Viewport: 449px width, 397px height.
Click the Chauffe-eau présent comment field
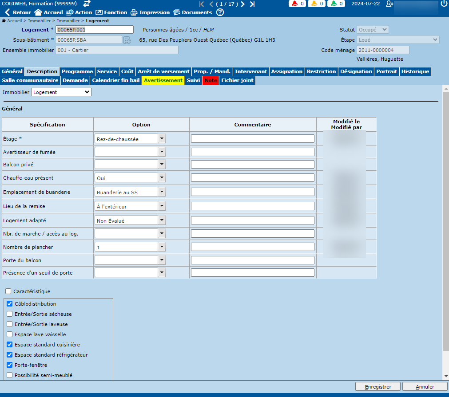(x=253, y=178)
